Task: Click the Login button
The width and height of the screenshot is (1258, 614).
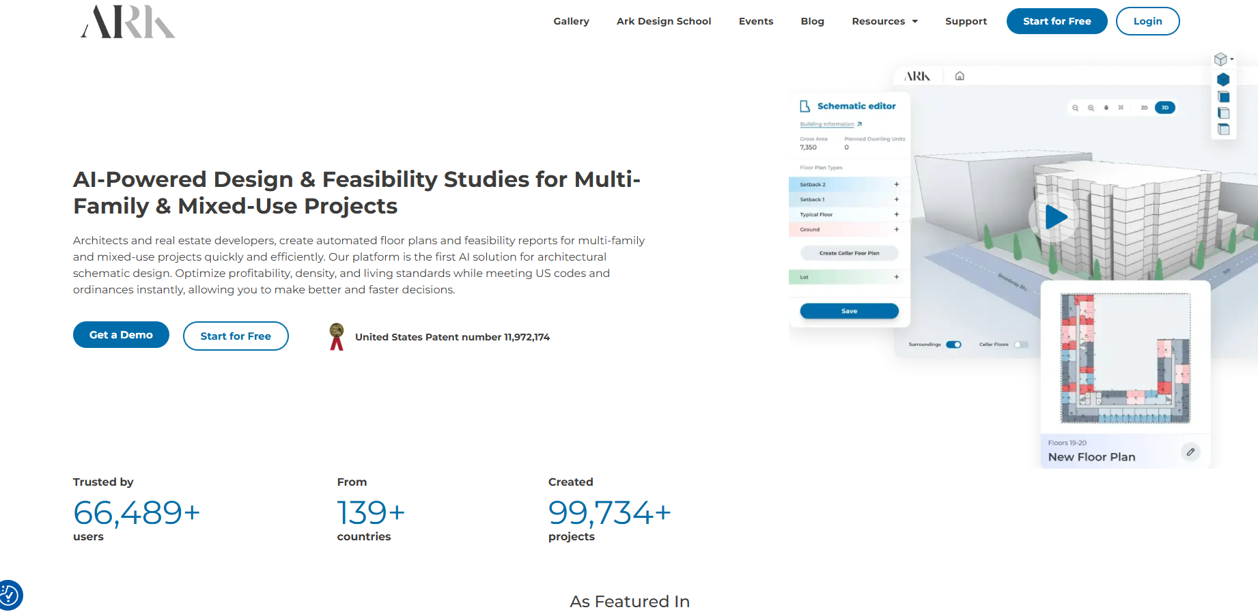Action: click(x=1147, y=21)
